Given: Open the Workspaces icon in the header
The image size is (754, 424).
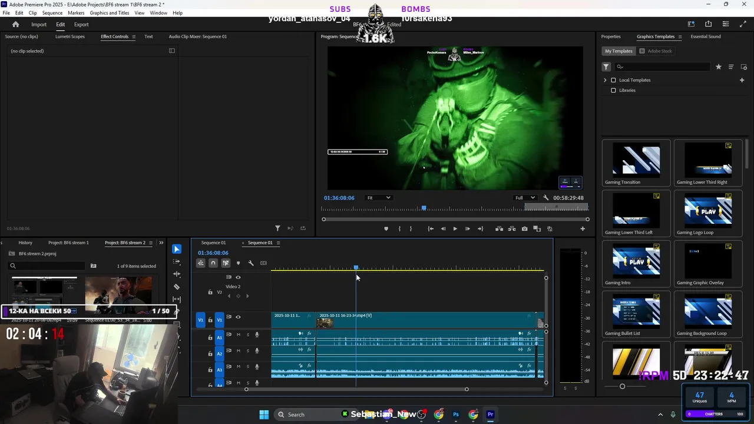Looking at the screenshot, I should (x=691, y=24).
